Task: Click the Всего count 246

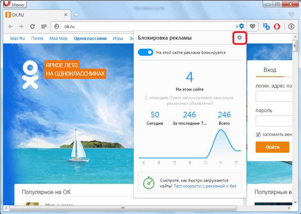Action: pos(224,114)
